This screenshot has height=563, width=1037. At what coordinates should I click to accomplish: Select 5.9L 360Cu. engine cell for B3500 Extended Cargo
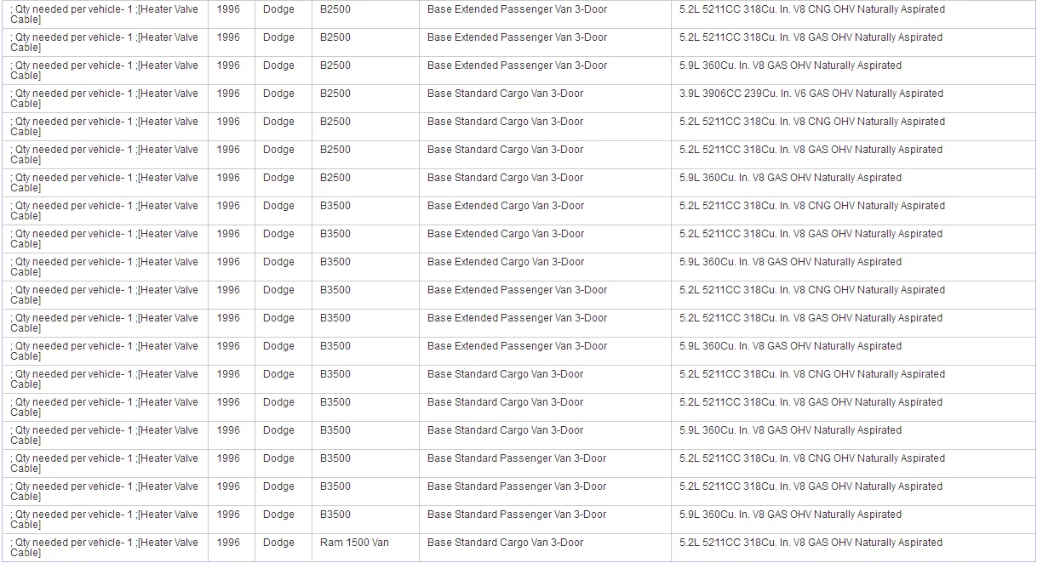click(x=853, y=267)
